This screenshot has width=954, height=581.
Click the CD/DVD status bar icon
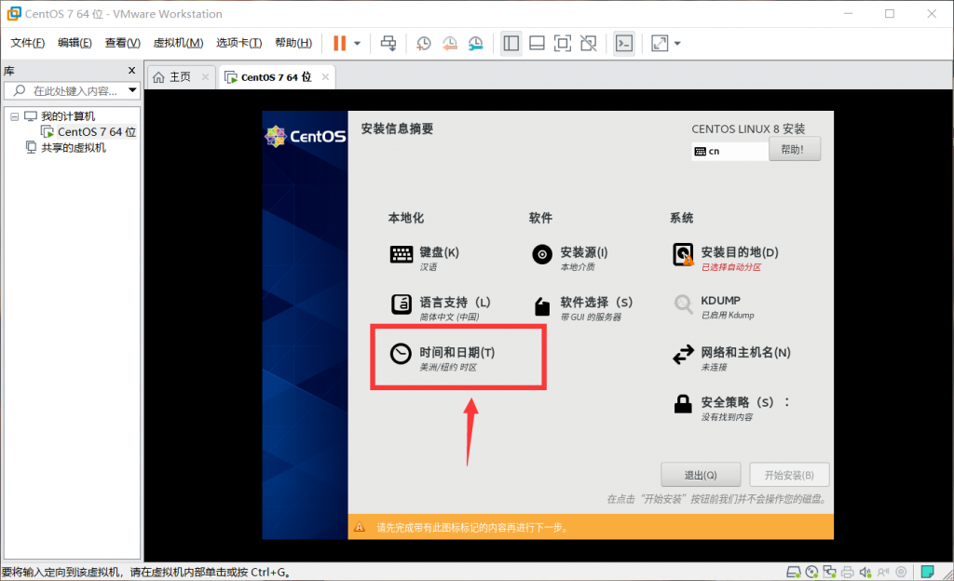pyautogui.click(x=811, y=572)
